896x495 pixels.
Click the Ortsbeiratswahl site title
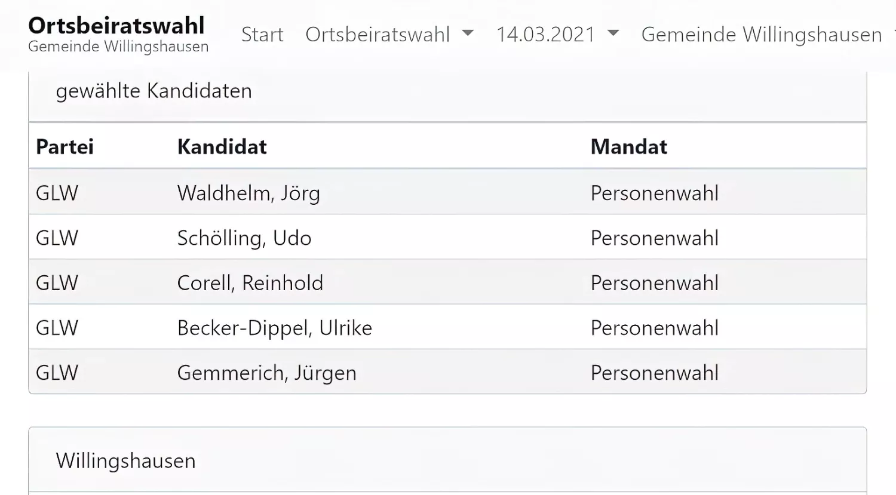click(116, 26)
